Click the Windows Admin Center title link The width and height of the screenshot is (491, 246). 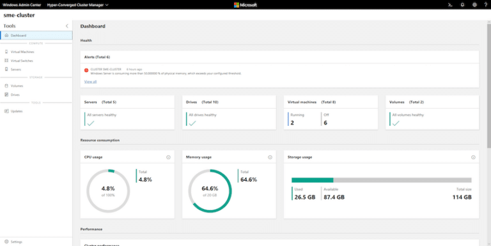[22, 4]
